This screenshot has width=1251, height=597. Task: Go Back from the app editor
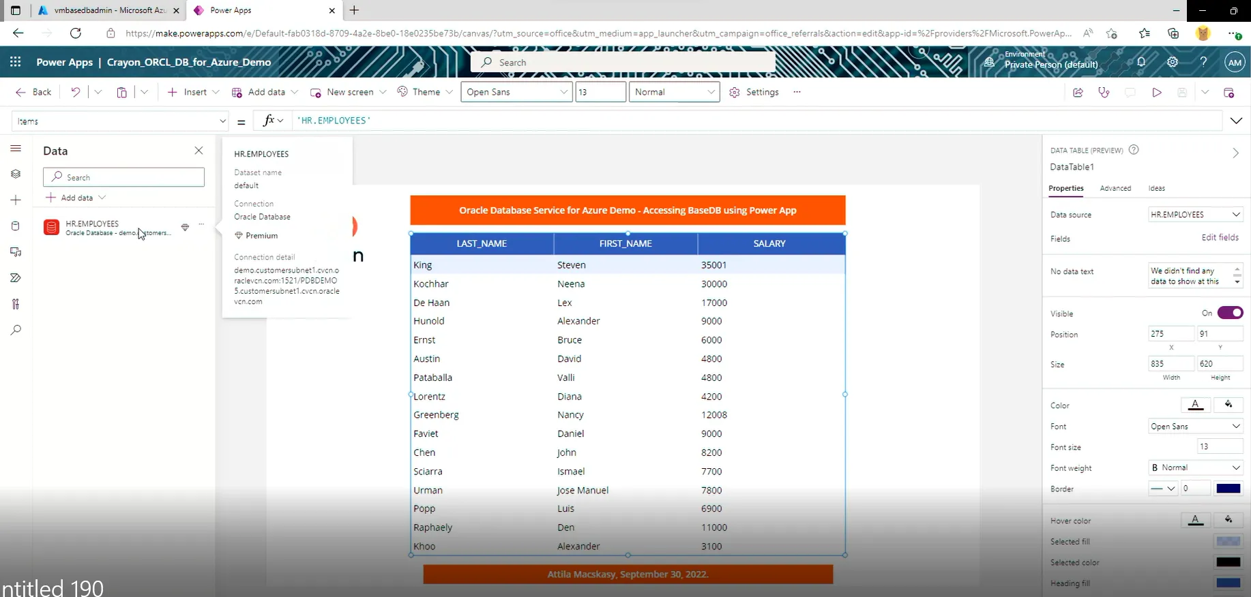pyautogui.click(x=33, y=92)
